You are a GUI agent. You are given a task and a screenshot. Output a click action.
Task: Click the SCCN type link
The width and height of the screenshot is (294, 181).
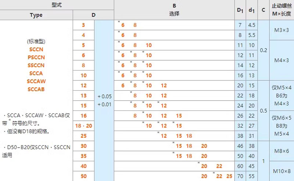[36, 49]
